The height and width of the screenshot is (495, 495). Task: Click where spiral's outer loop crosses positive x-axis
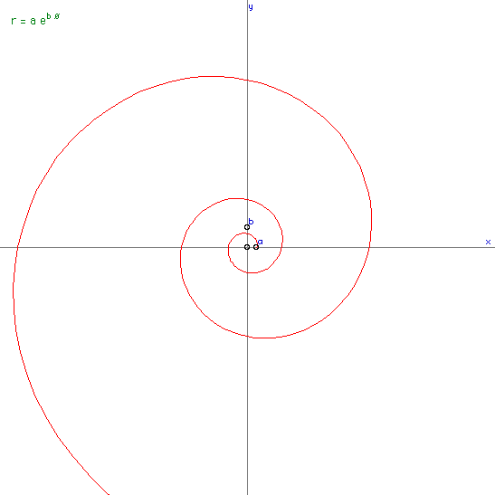pos(370,247)
